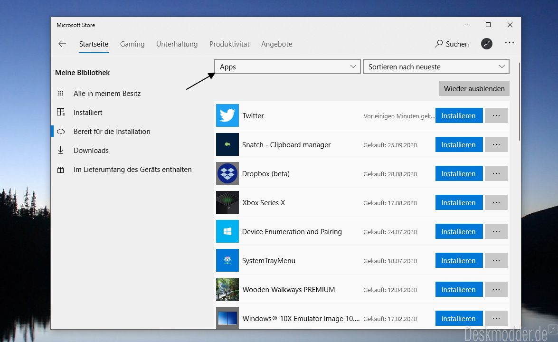Open more options for Device Enumeration and Pairing
Screen dimensions: 558x342
click(x=496, y=231)
